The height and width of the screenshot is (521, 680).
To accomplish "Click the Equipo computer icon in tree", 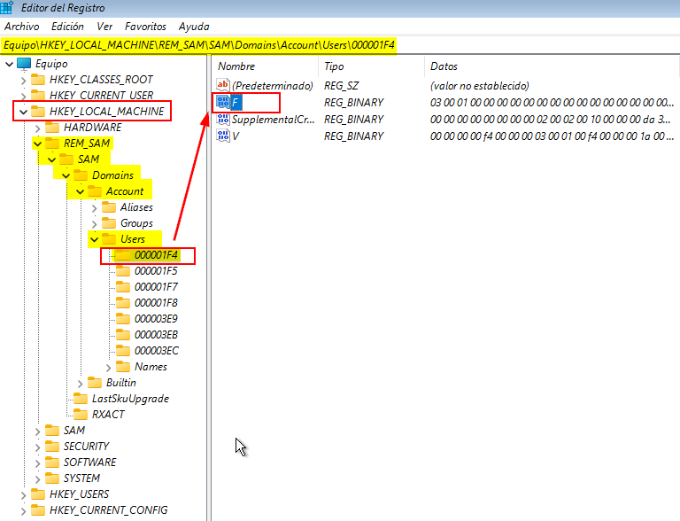I will [x=24, y=64].
